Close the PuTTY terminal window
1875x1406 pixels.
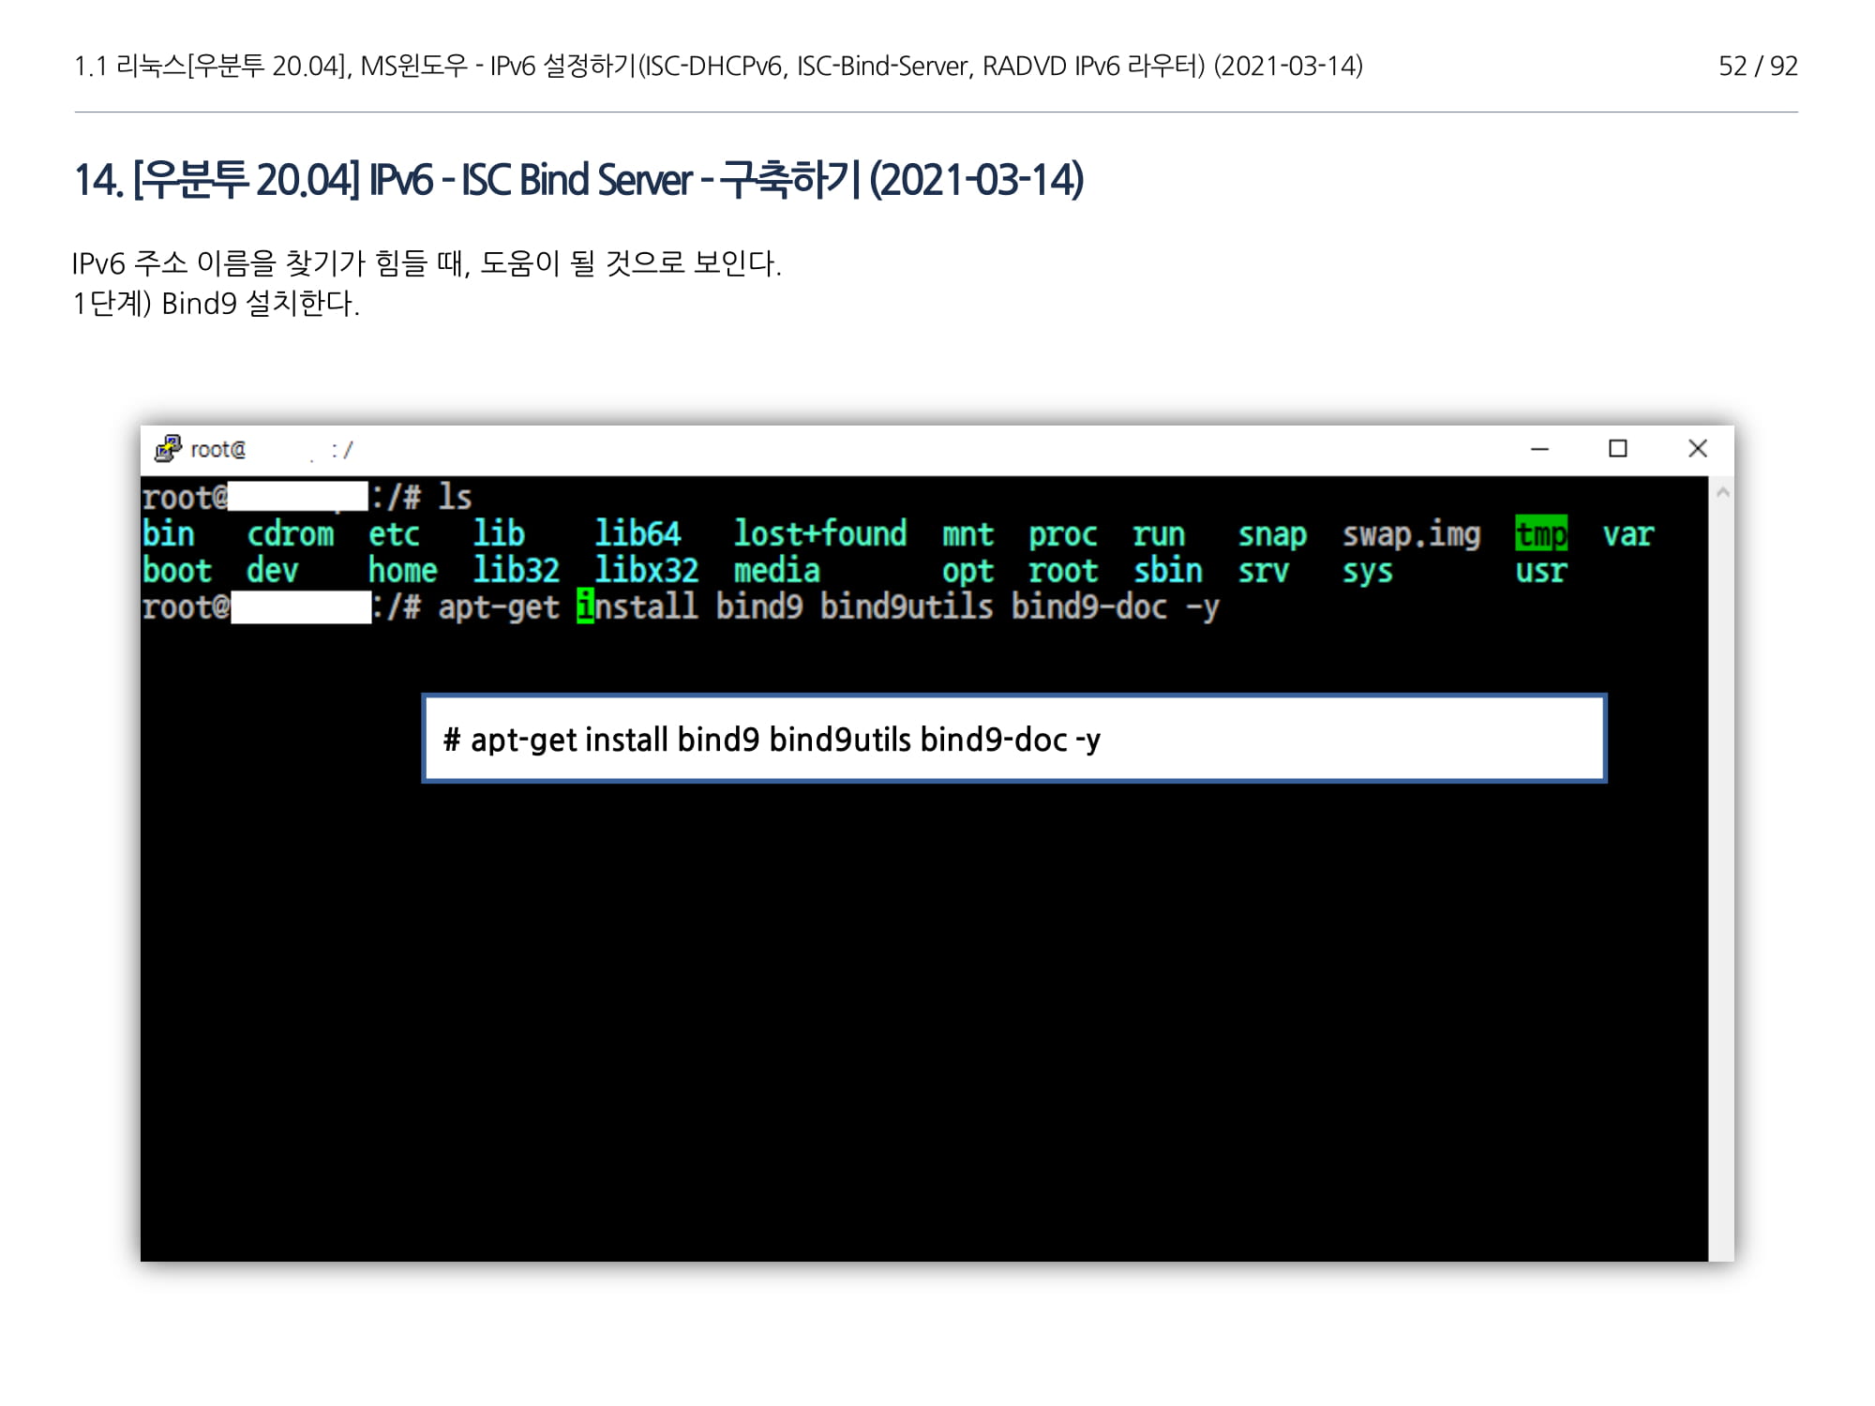[x=1697, y=449]
